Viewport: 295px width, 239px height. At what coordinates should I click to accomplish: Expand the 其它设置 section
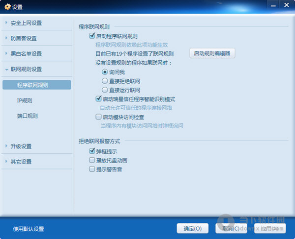click(21, 162)
